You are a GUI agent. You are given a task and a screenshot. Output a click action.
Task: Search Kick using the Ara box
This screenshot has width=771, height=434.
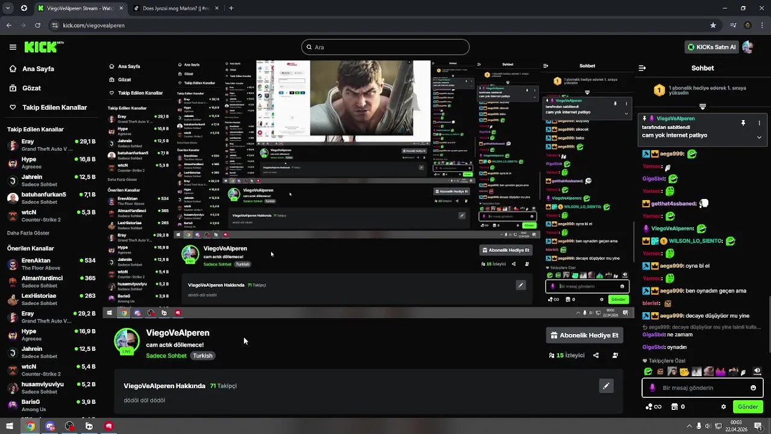(x=385, y=47)
